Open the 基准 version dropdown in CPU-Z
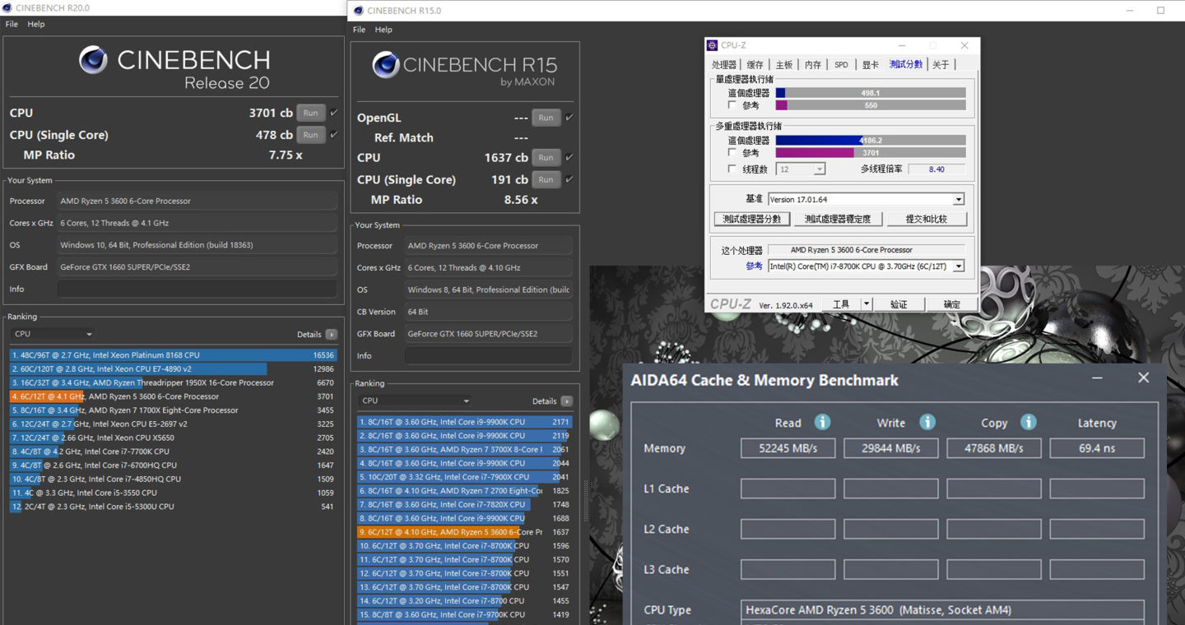This screenshot has width=1185, height=625. (x=958, y=200)
